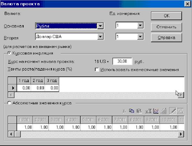Open the unit dropdown for Вторая currency
Screen dimensions: 192x146
[140, 37]
